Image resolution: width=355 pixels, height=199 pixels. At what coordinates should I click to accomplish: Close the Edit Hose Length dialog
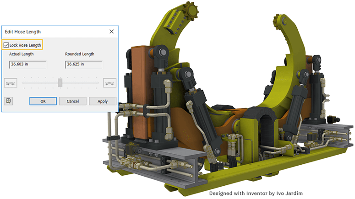click(112, 32)
